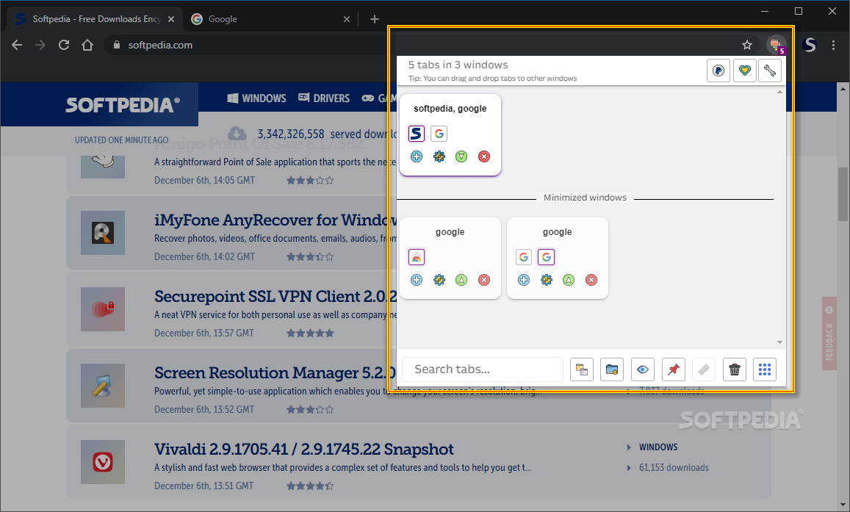Select the Chrome Web Store tab icon in the minimized card
Screen dimensions: 850x512
tap(417, 257)
